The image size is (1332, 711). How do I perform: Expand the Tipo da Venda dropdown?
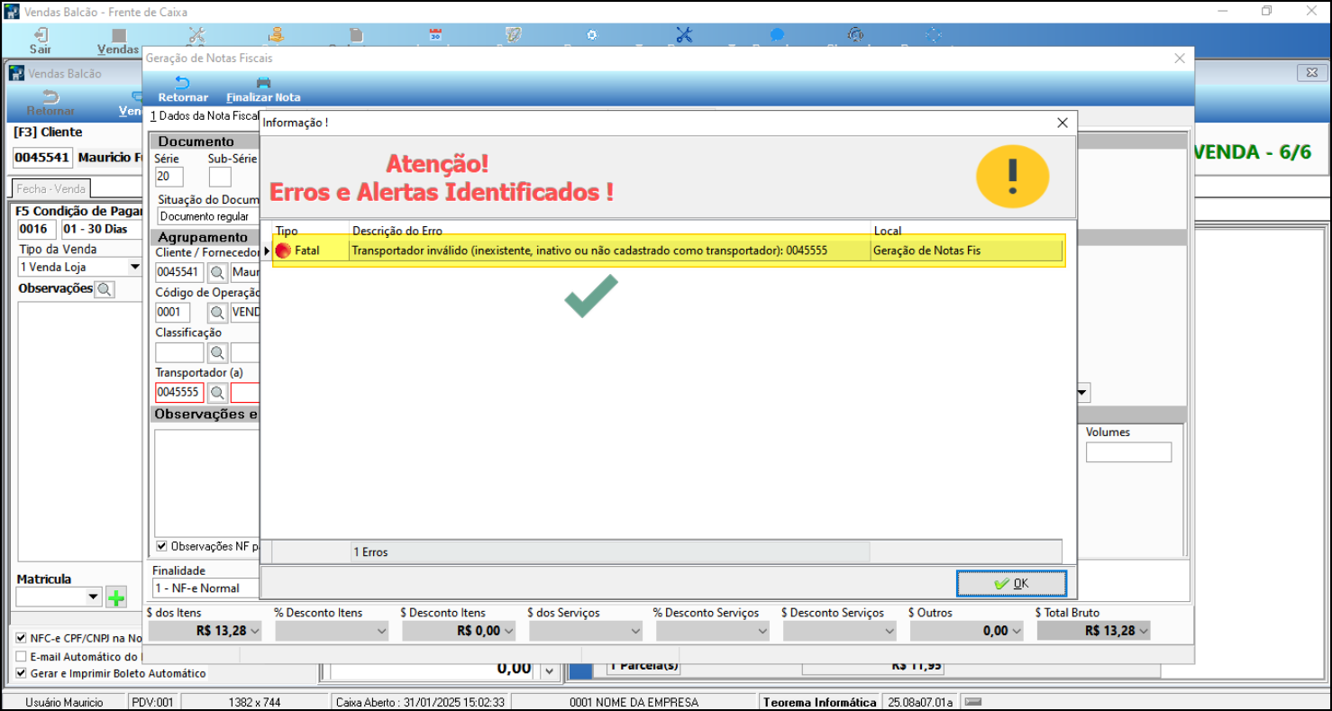tap(135, 267)
